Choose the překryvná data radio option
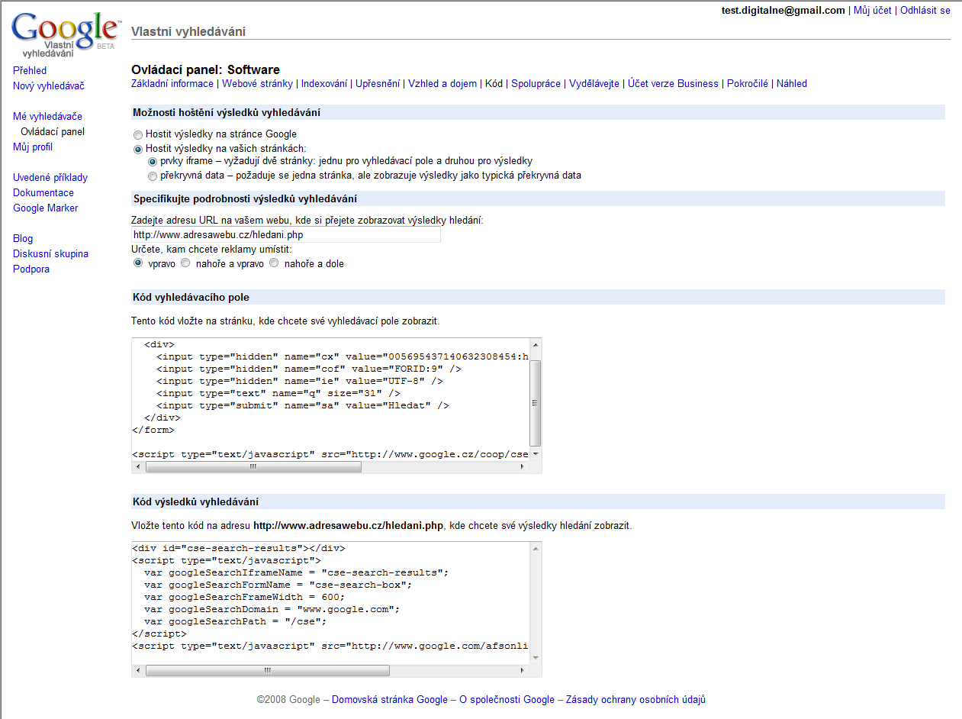This screenshot has height=719, width=962. click(x=153, y=176)
